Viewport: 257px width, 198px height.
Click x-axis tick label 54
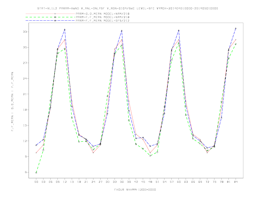pyautogui.click(x=165, y=182)
